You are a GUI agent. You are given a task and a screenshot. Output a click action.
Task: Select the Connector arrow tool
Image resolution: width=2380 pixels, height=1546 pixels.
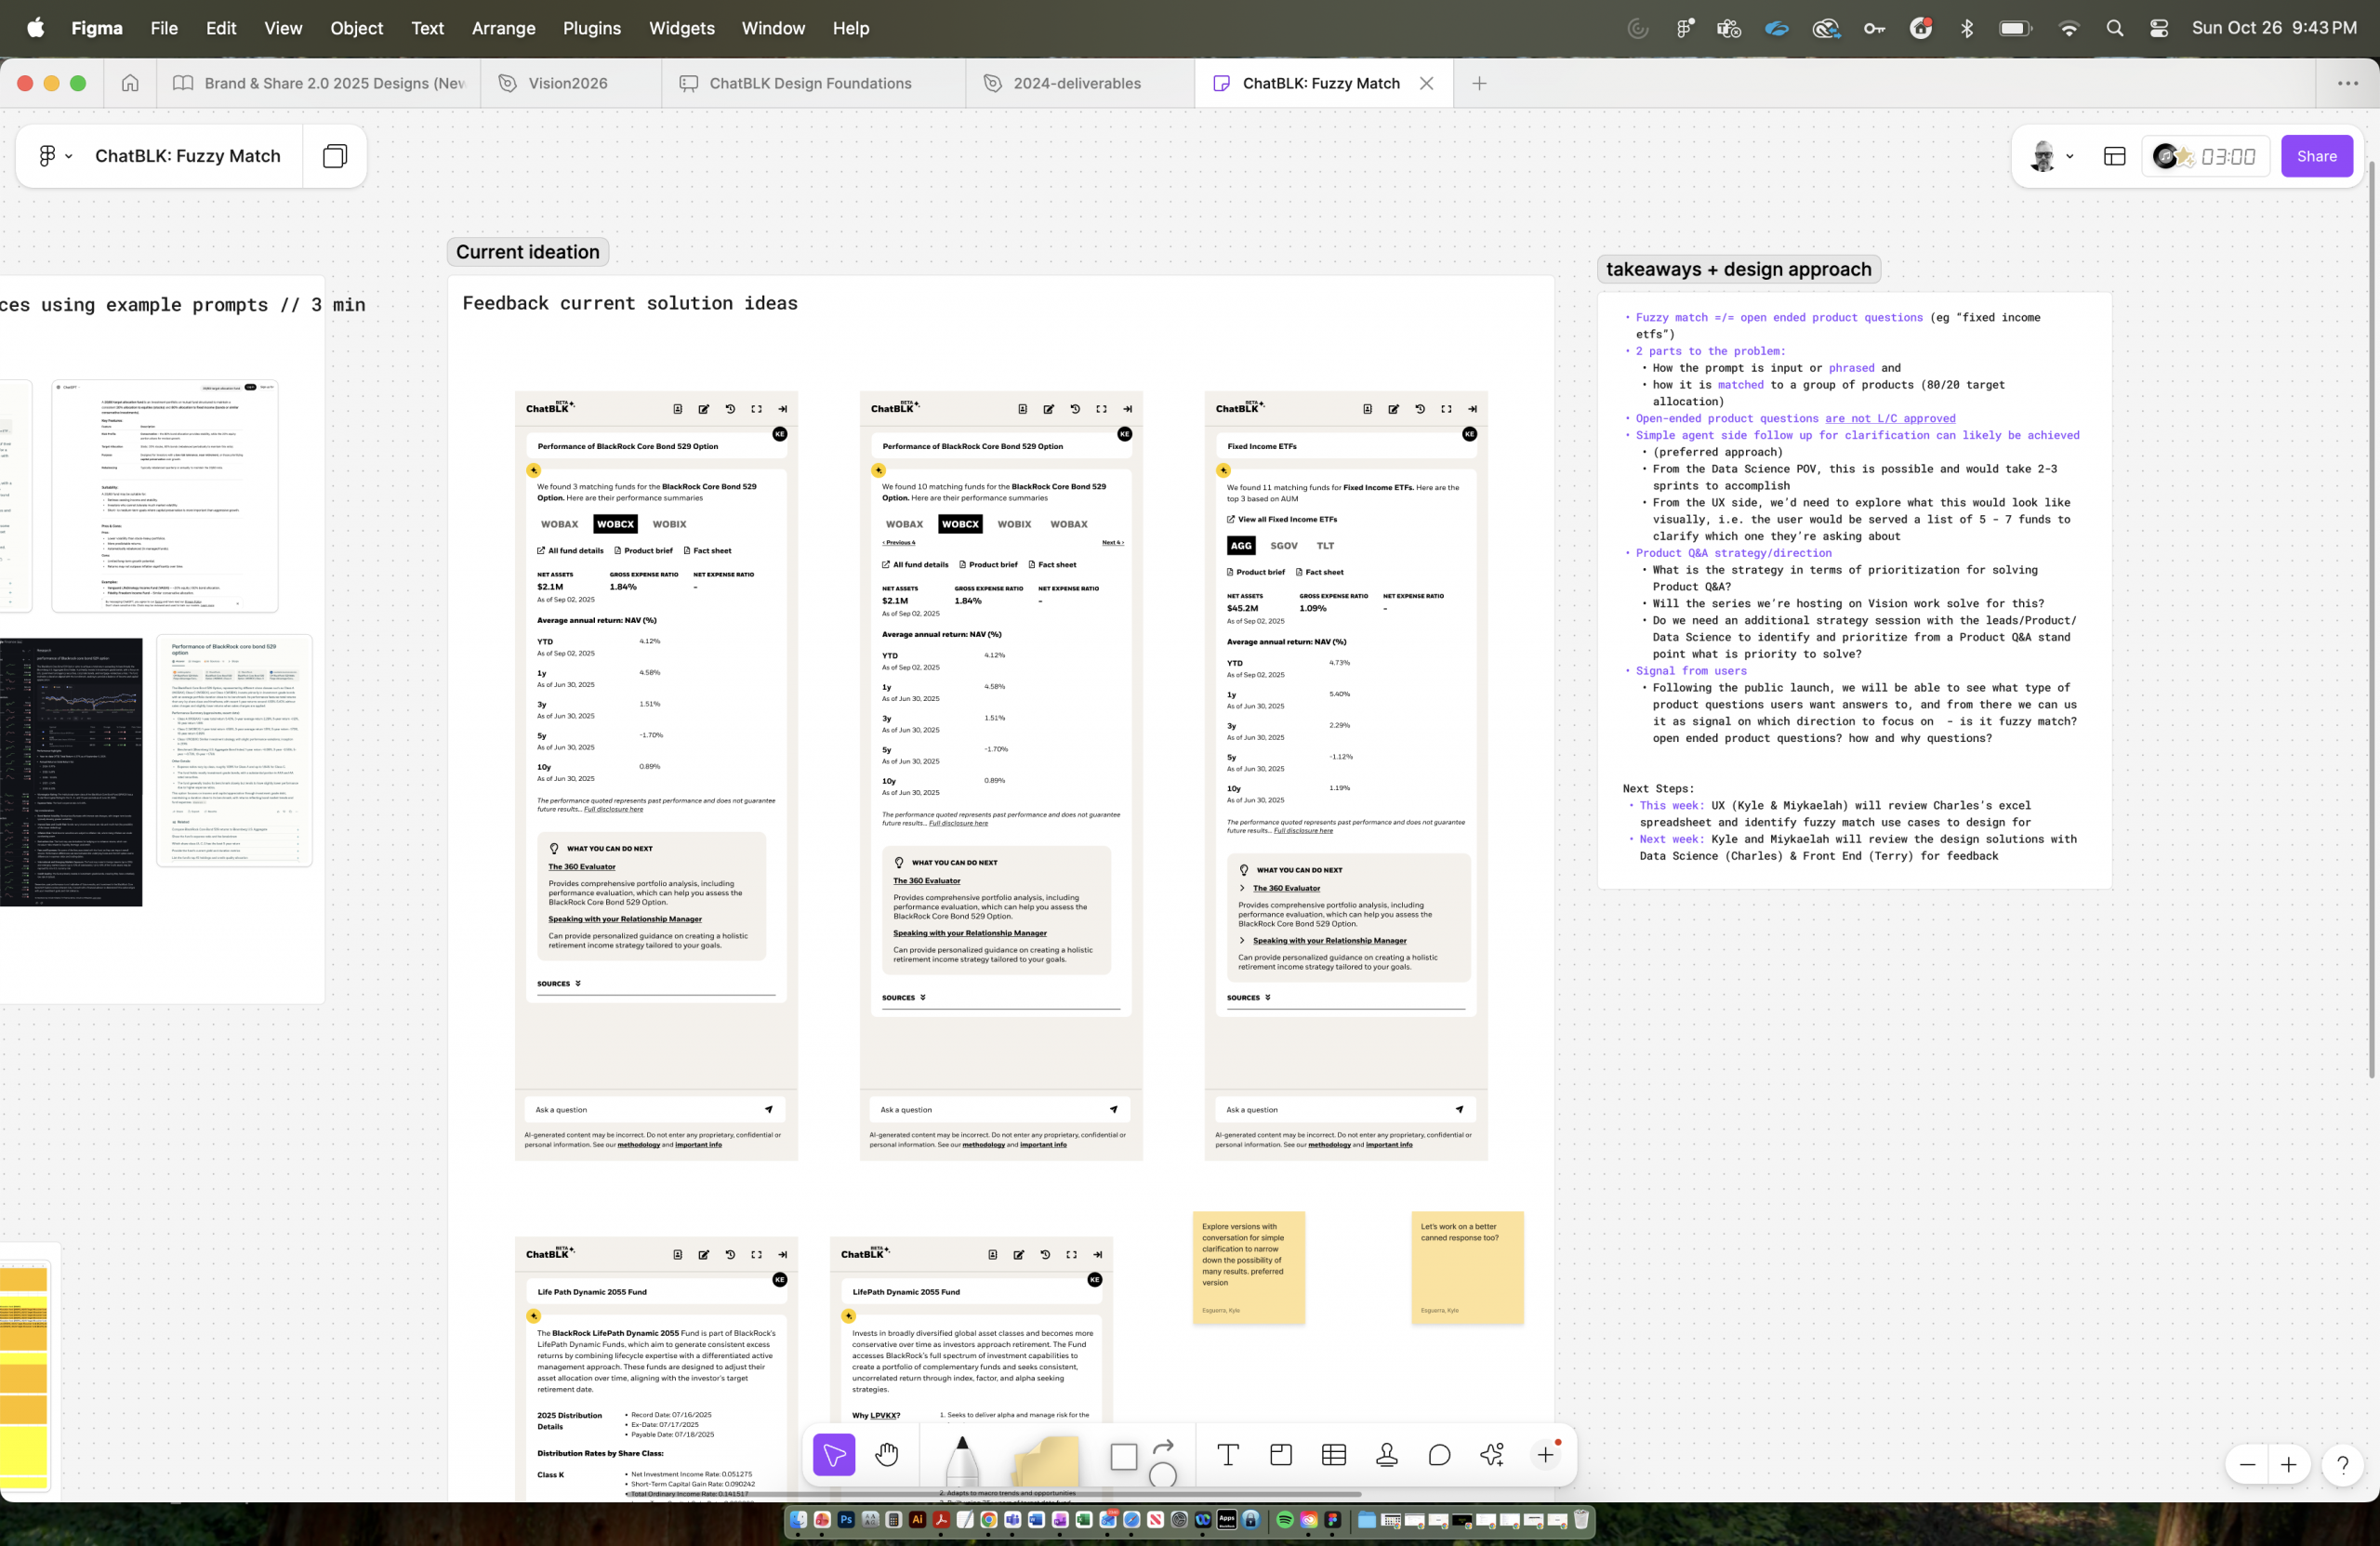click(1163, 1446)
